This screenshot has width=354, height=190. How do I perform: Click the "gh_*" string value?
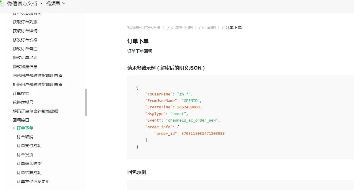click(x=184, y=94)
